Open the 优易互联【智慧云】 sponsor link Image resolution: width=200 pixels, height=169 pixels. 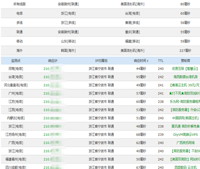pyautogui.click(x=185, y=69)
